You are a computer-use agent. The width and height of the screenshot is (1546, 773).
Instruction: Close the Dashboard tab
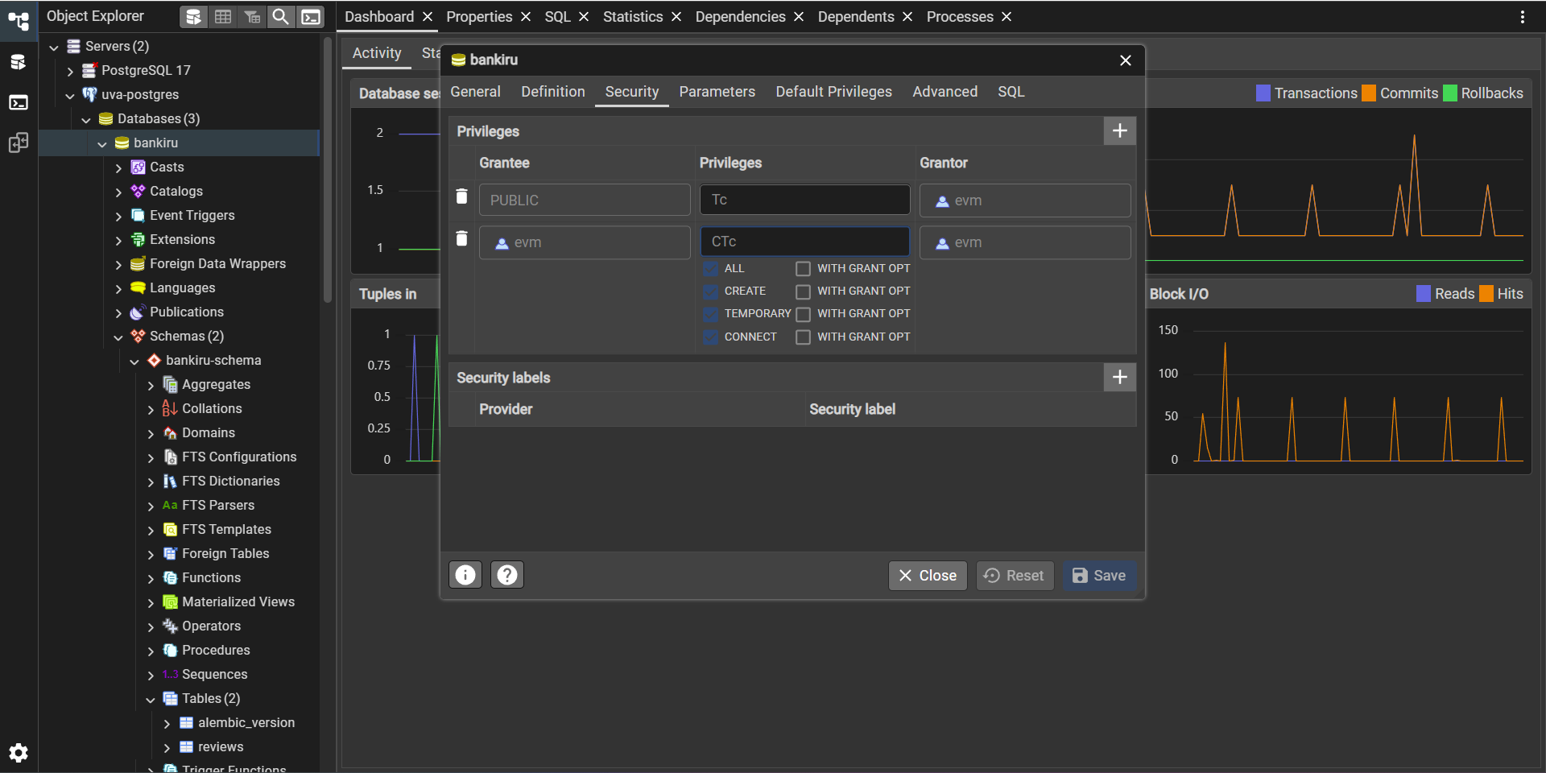tap(428, 17)
